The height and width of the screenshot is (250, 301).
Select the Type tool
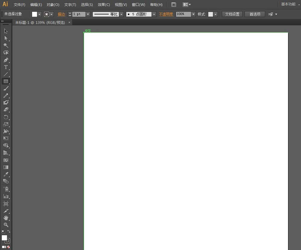pyautogui.click(x=6, y=67)
